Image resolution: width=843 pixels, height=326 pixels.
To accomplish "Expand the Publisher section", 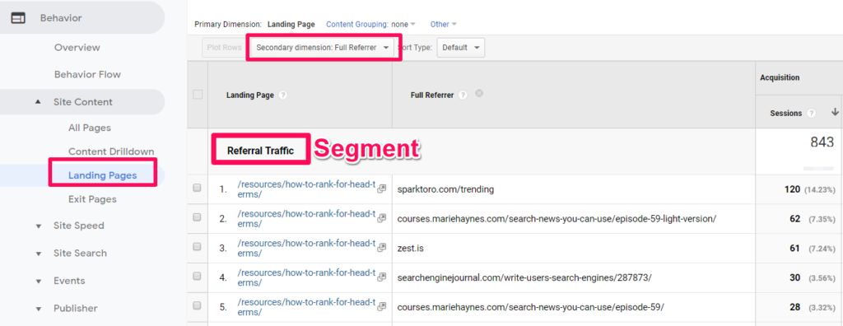I will click(38, 309).
